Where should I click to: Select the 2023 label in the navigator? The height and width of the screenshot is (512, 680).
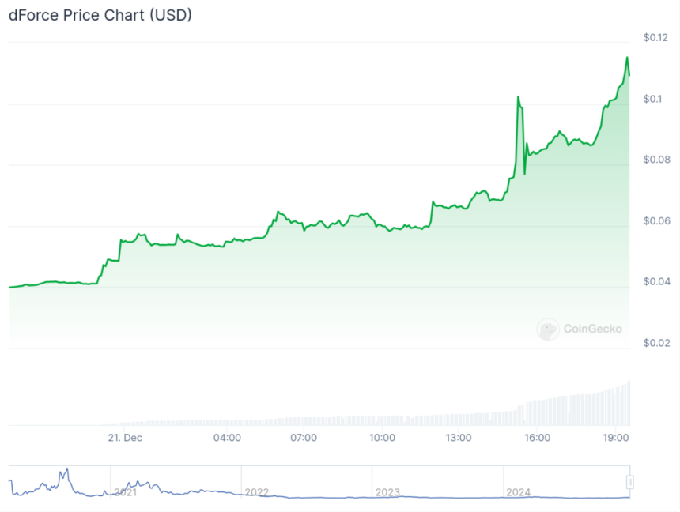[x=387, y=491]
